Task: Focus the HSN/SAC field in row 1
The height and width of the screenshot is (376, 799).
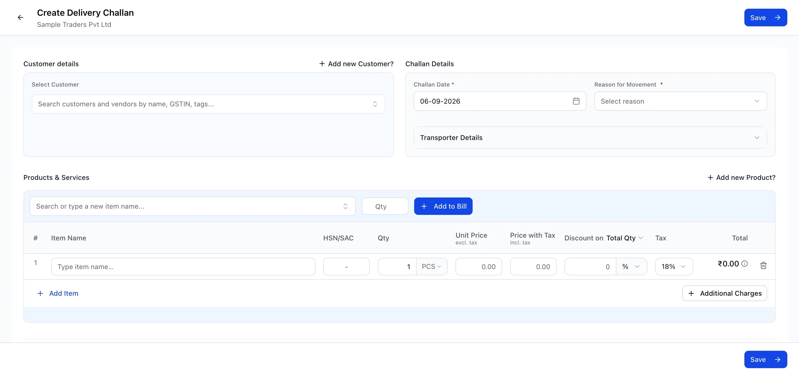Action: tap(347, 267)
